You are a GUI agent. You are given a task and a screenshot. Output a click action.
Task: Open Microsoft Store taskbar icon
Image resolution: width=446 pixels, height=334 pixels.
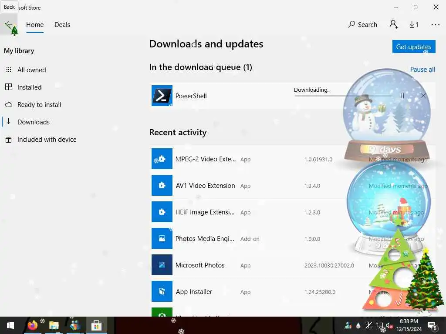pyautogui.click(x=96, y=325)
